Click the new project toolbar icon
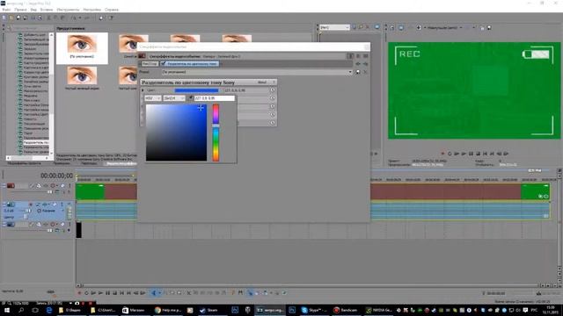 pyautogui.click(x=4, y=18)
